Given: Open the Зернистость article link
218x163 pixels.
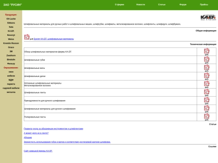Looking at the screenshot, I should tap(67, 142).
